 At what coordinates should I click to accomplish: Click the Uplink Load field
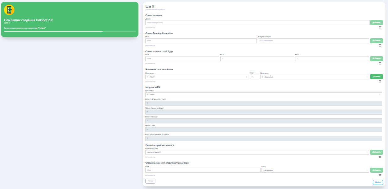(x=264, y=130)
